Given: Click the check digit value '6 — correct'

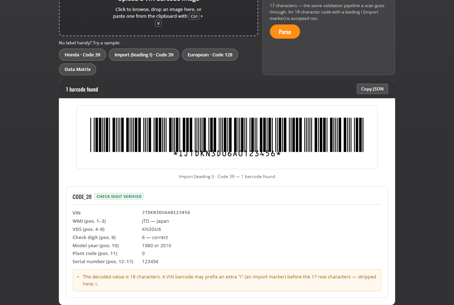Looking at the screenshot, I should [155, 237].
